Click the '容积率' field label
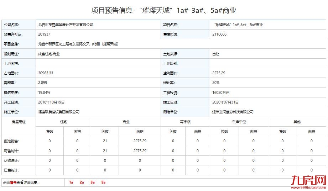 click(x=10, y=83)
